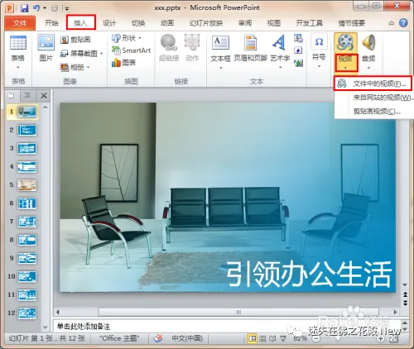Switch to Slide Sorter view in status bar
Image resolution: width=414 pixels, height=349 pixels.
pos(262,338)
